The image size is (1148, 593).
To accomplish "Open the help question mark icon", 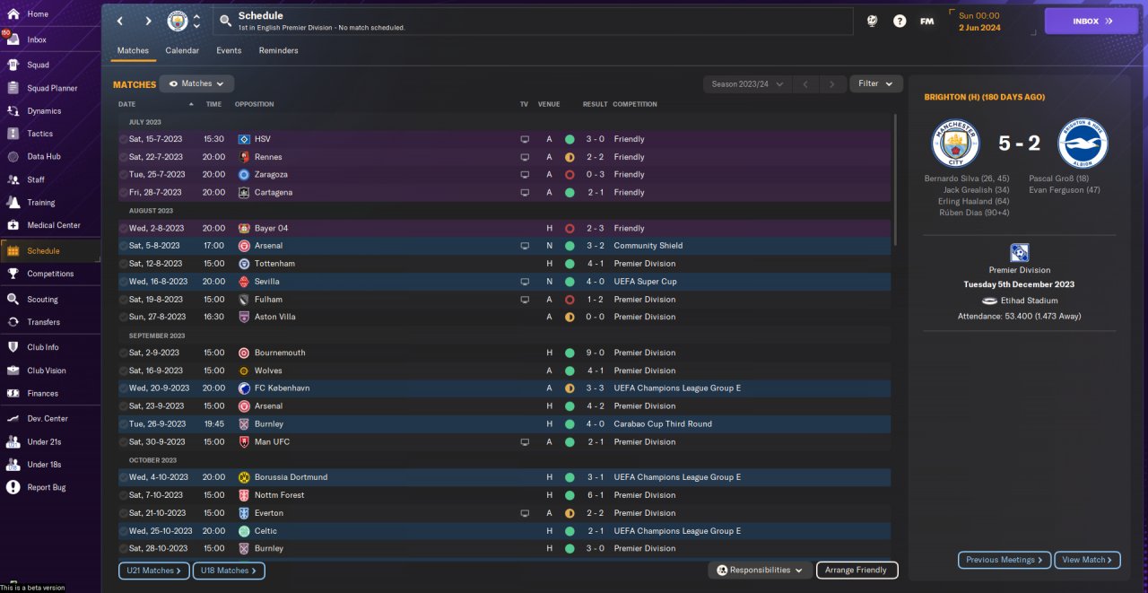I will [x=900, y=21].
